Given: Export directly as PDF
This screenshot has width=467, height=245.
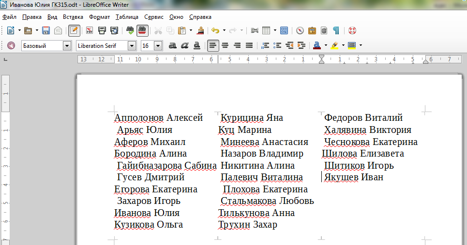Looking at the screenshot, I should [x=90, y=30].
